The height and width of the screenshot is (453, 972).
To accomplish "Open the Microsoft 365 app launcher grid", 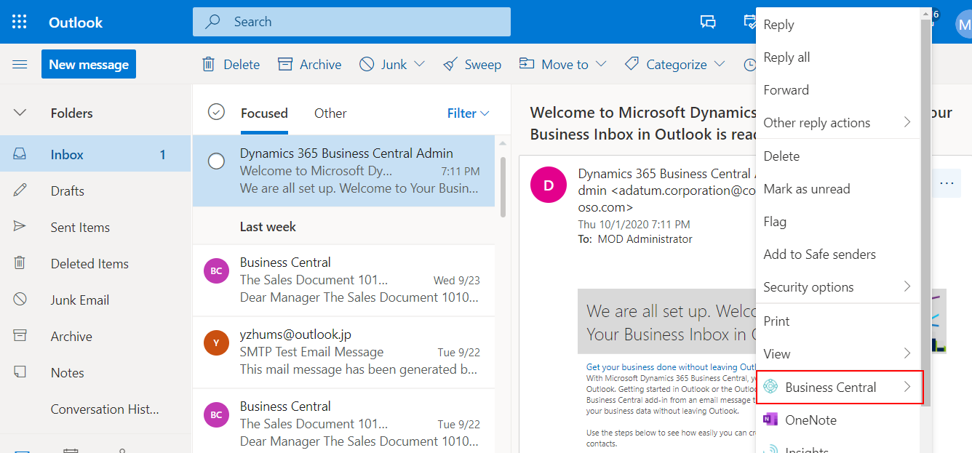I will point(20,21).
